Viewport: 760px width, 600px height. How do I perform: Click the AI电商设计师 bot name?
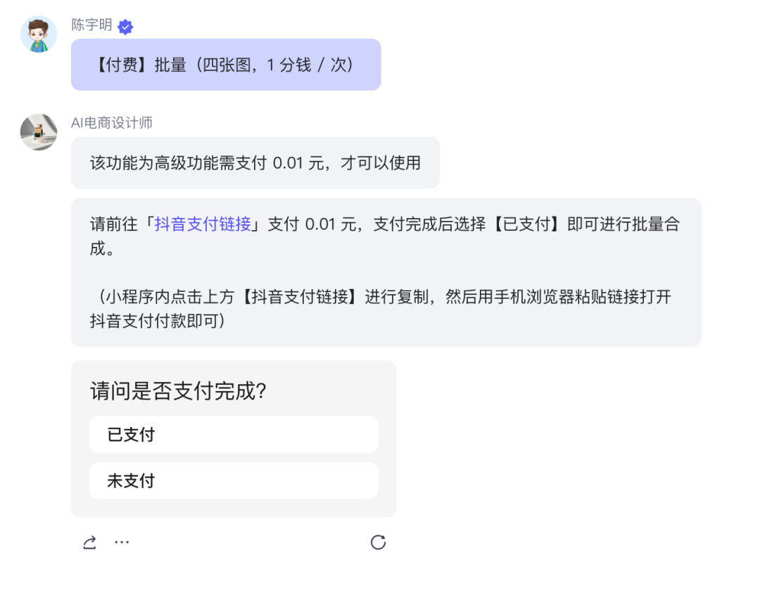point(112,123)
